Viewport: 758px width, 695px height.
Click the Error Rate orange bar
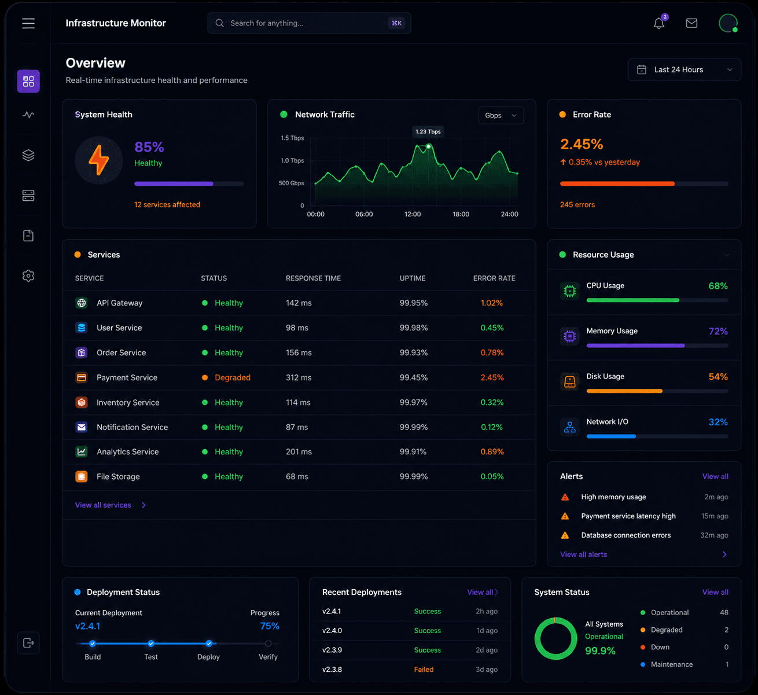coord(644,184)
